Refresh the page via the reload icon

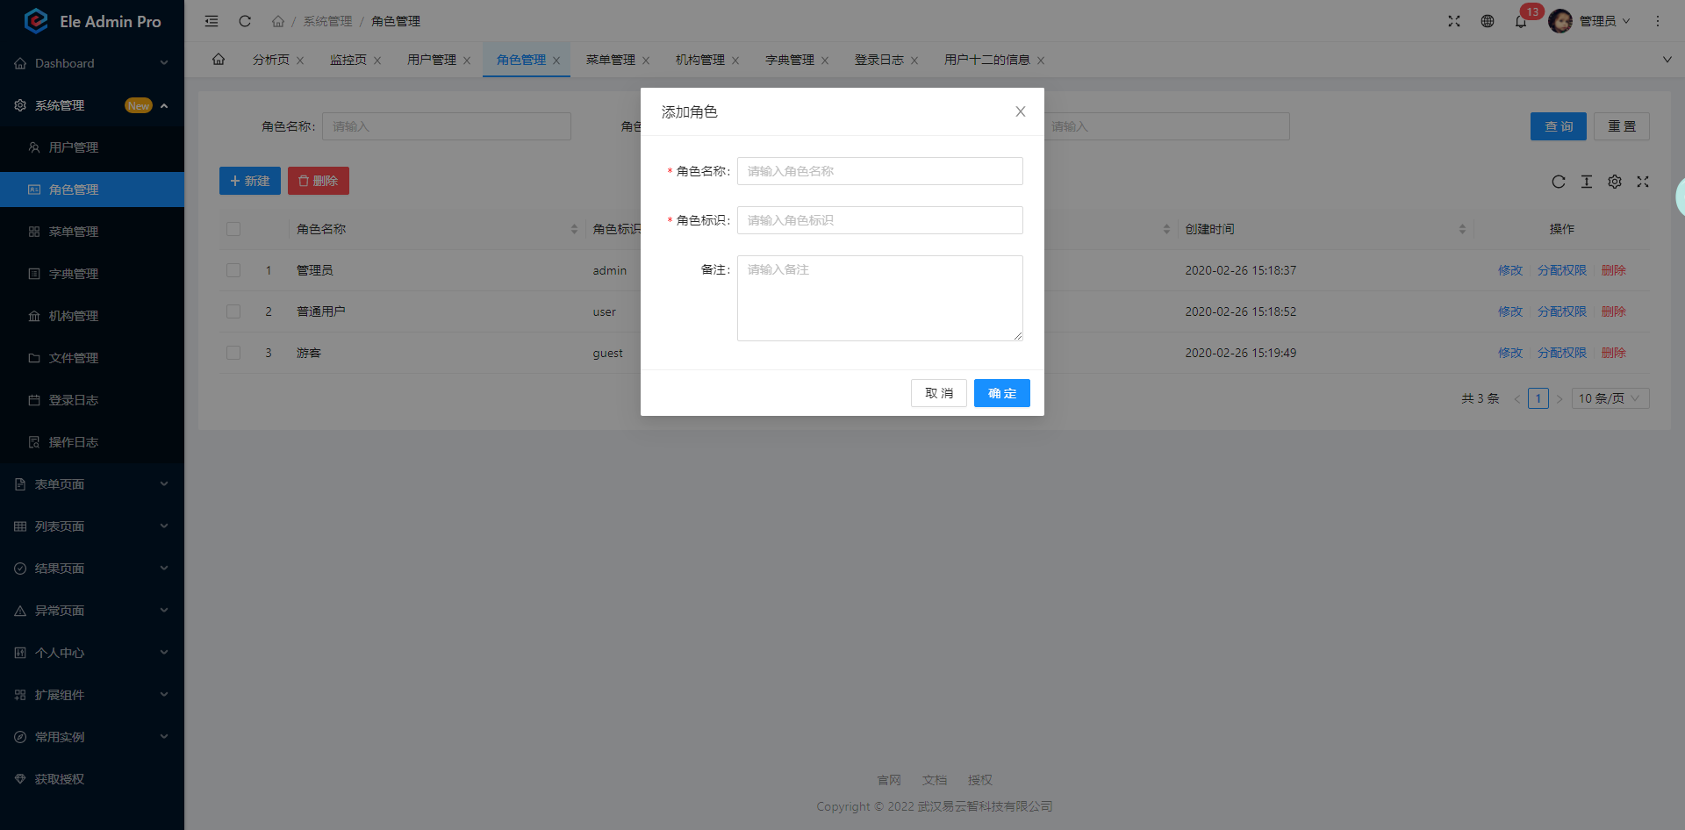point(245,21)
